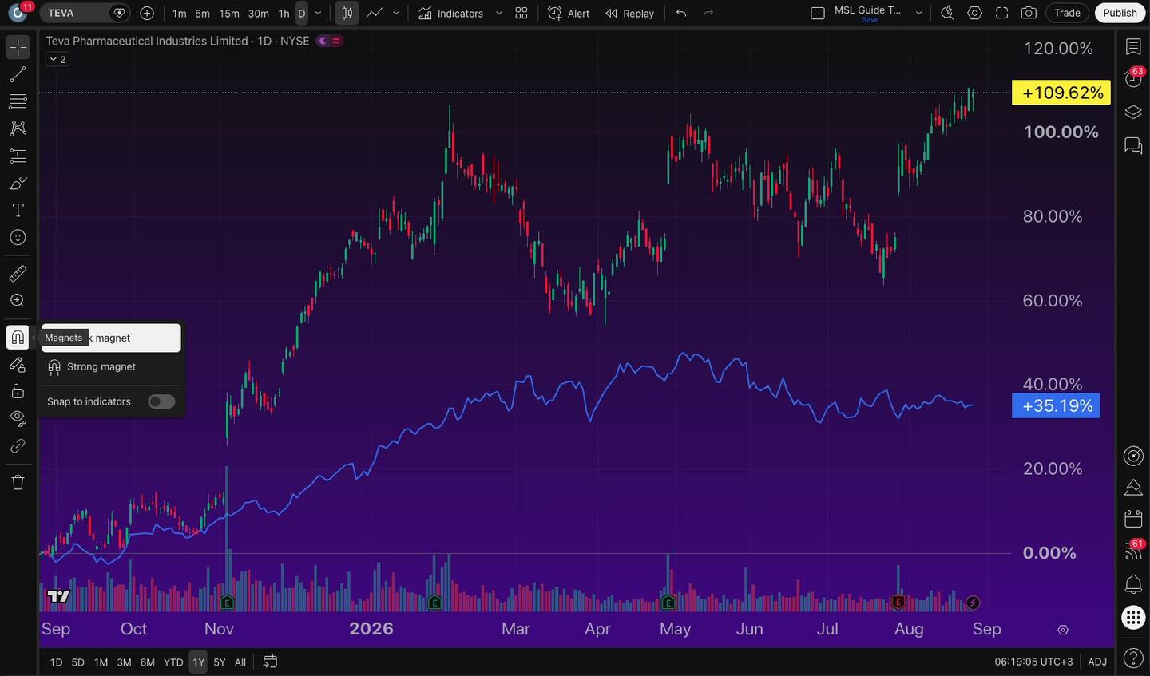Select the D daily timeframe
1150x676 pixels.
302,14
